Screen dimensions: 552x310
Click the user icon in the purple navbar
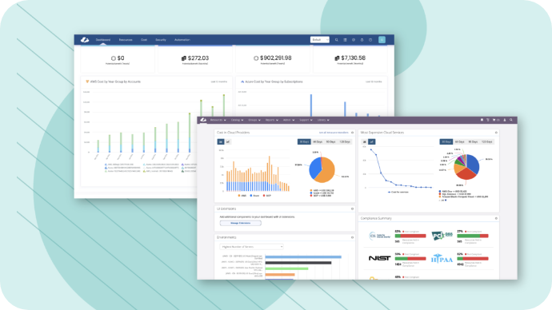[x=505, y=120]
